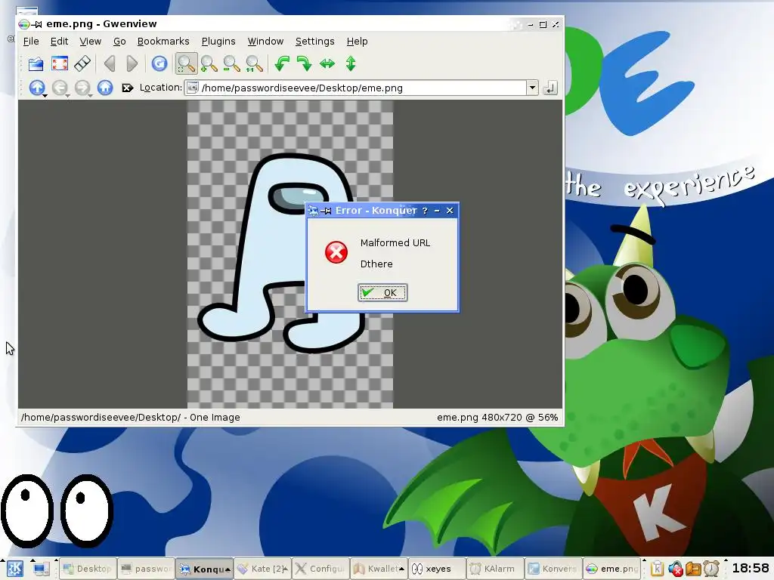Open the View menu
774x580 pixels.
point(91,42)
